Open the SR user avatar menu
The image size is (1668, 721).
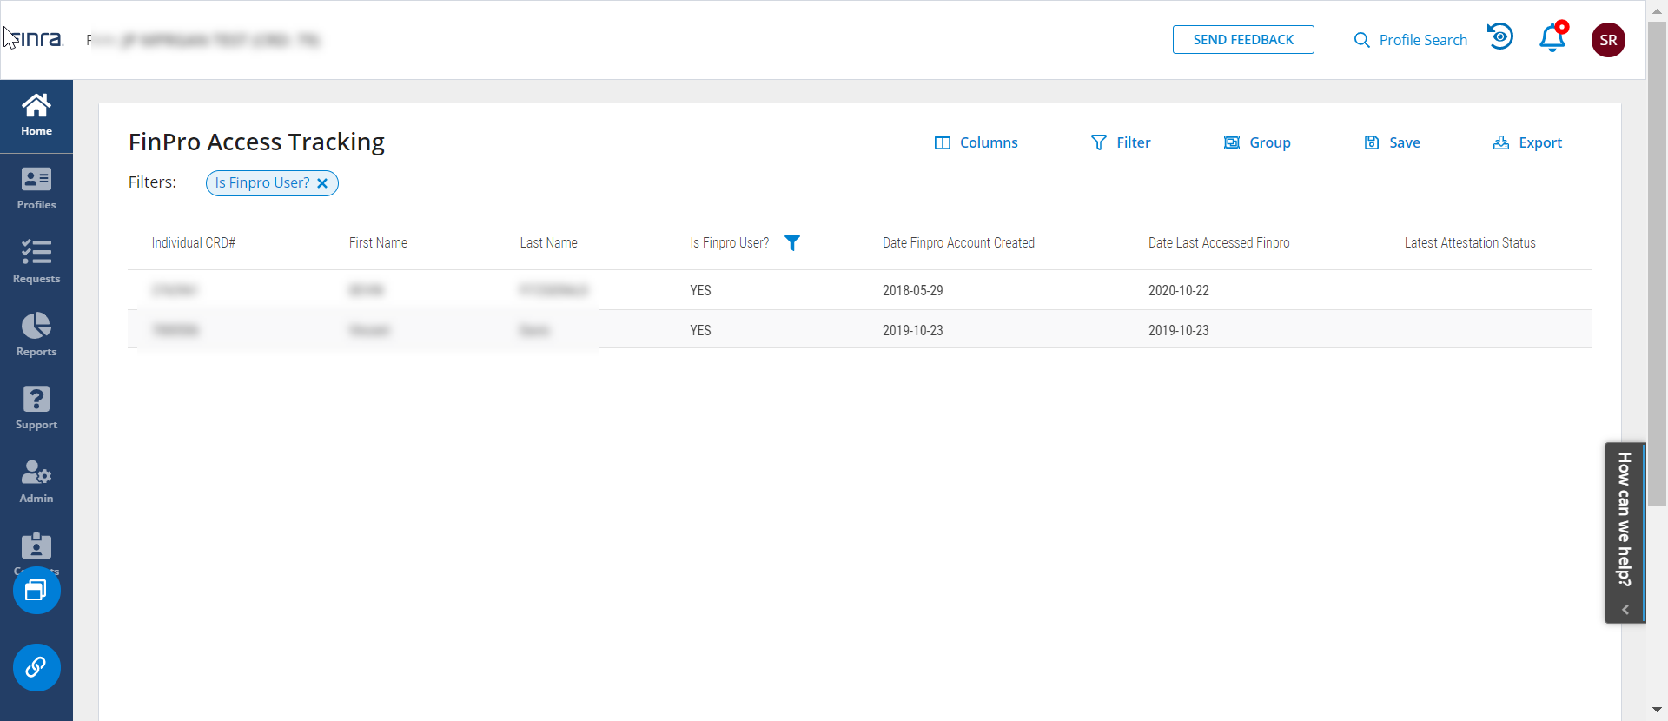coord(1608,40)
